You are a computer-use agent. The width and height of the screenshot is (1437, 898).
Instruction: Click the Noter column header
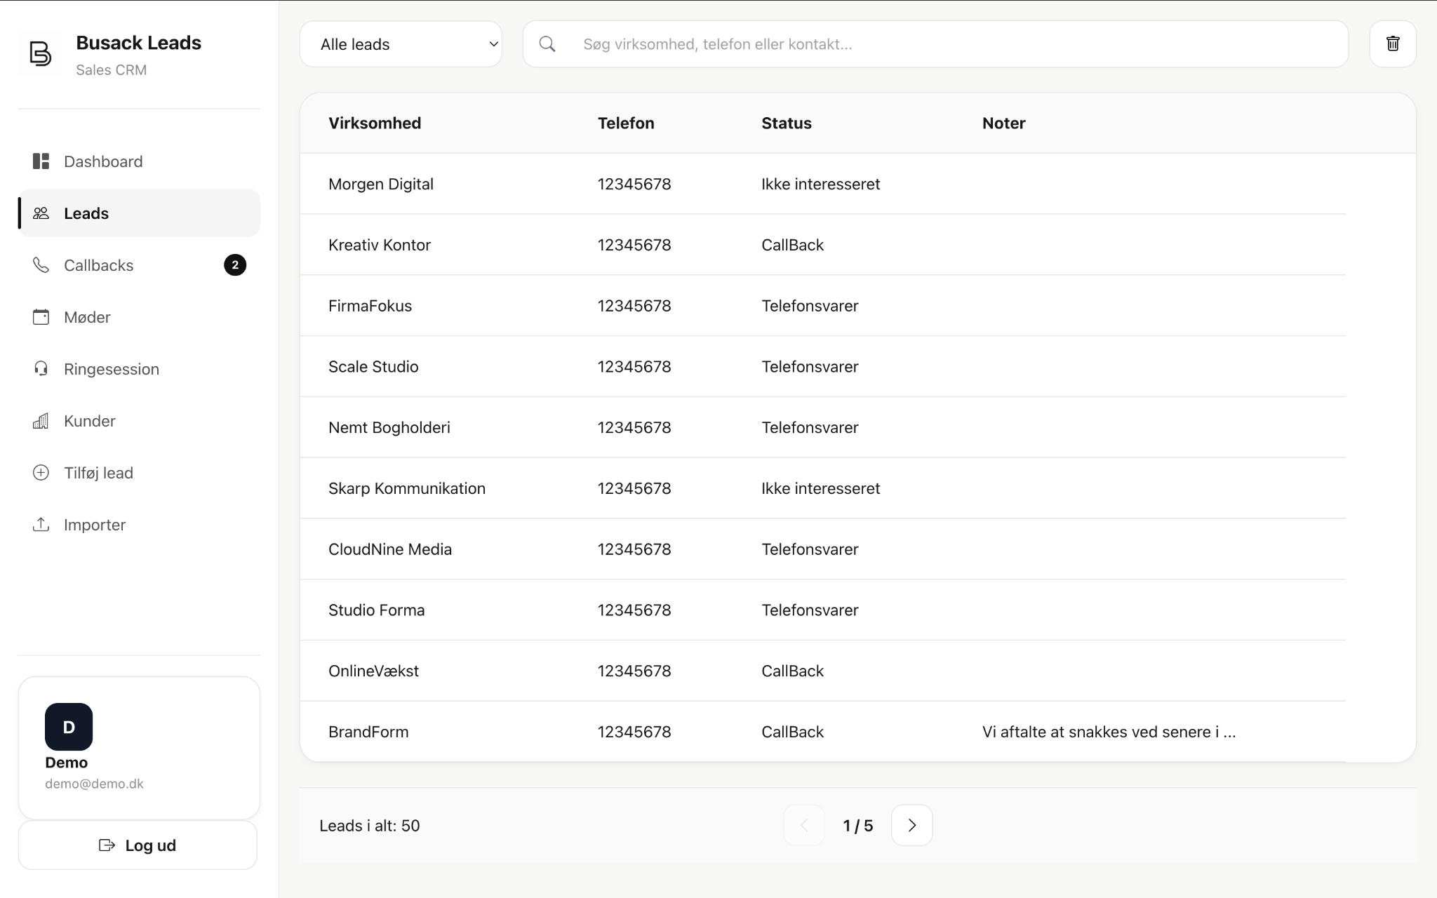(x=1003, y=123)
